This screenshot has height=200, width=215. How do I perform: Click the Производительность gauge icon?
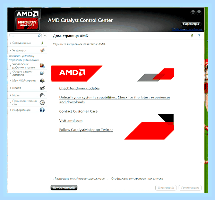point(42,103)
